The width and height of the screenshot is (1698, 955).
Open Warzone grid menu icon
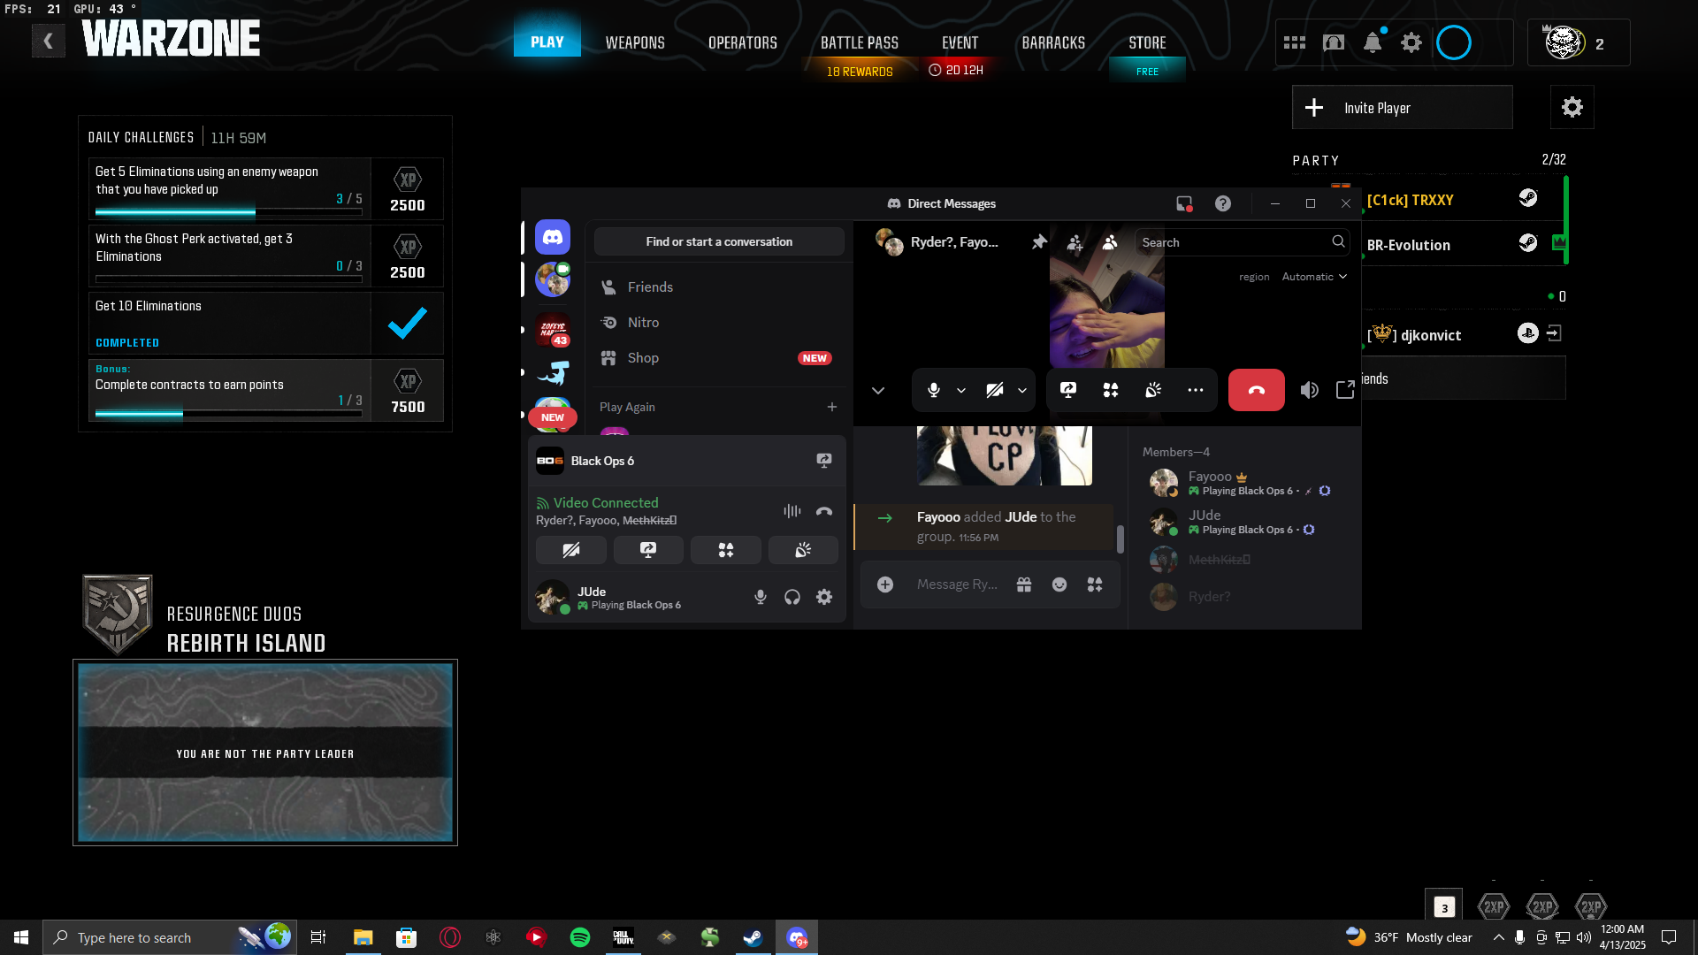[1295, 42]
